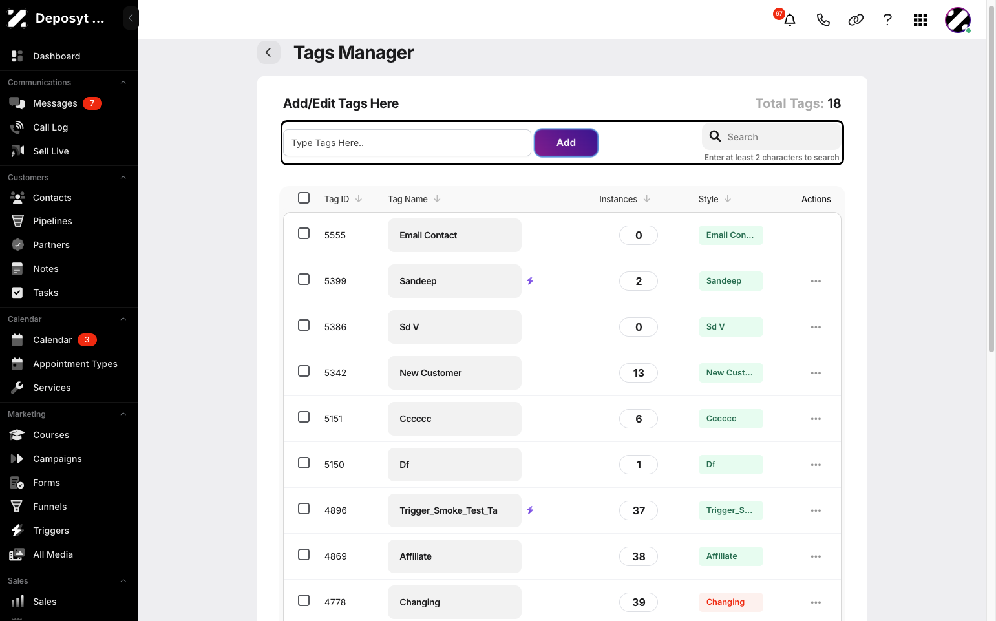Collapse the Customers sidebar section
The height and width of the screenshot is (621, 996).
point(123,178)
